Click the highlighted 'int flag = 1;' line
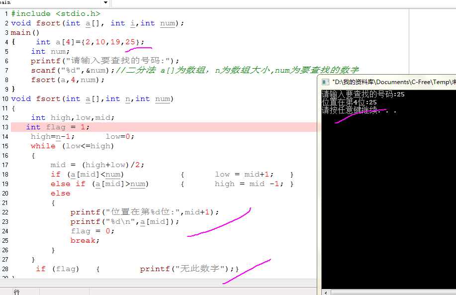 pos(58,127)
